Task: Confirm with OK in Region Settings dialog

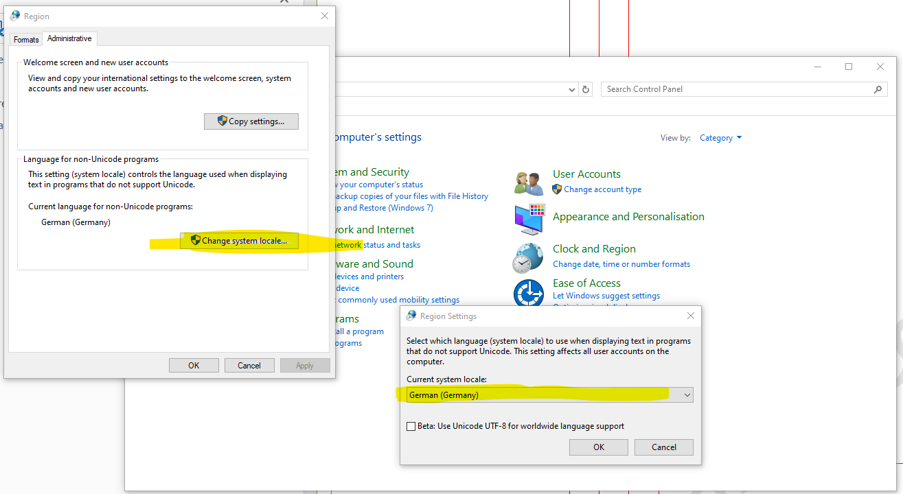Action: [x=599, y=447]
